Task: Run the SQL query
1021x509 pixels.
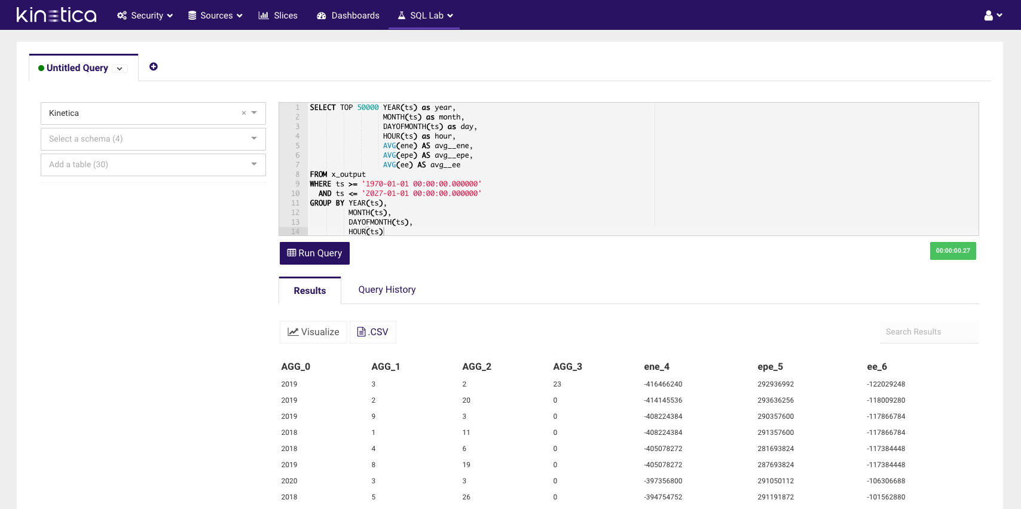Action: (x=314, y=253)
